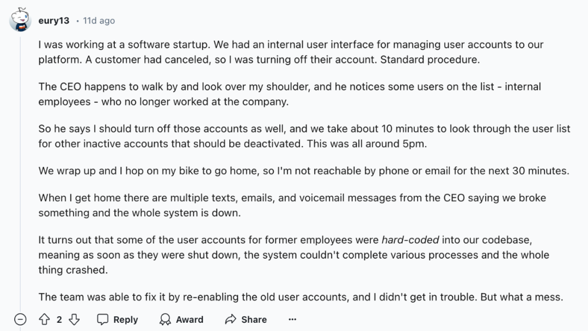Click the paragraph starting I was working
Screen dimensions: 588x331
tap(291, 52)
